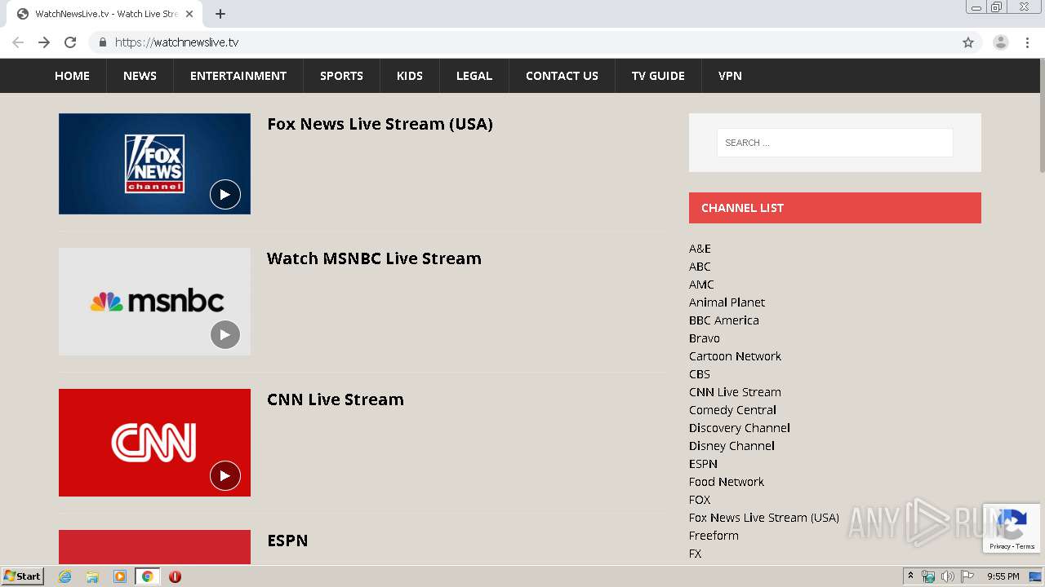
Task: Open the ENTERTAINMENT menu item
Action: tap(238, 76)
